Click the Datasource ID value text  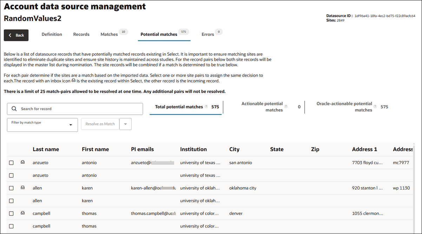[x=385, y=16]
